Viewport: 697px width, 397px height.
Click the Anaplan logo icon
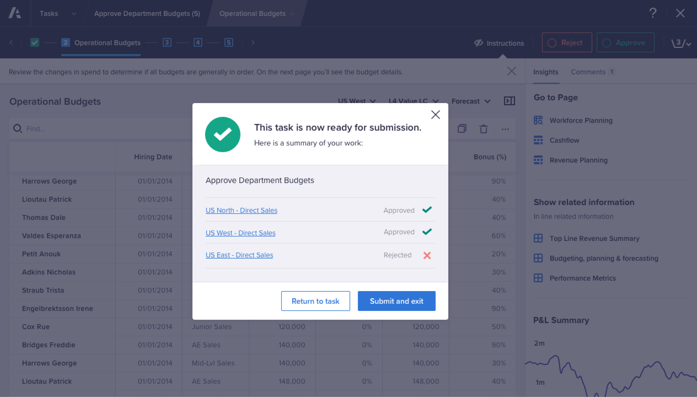(x=14, y=13)
